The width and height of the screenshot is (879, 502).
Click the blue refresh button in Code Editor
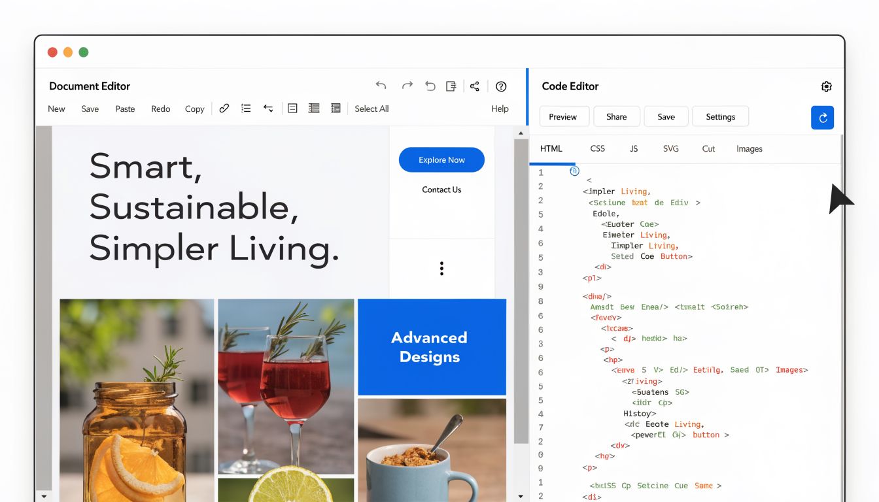pyautogui.click(x=822, y=118)
